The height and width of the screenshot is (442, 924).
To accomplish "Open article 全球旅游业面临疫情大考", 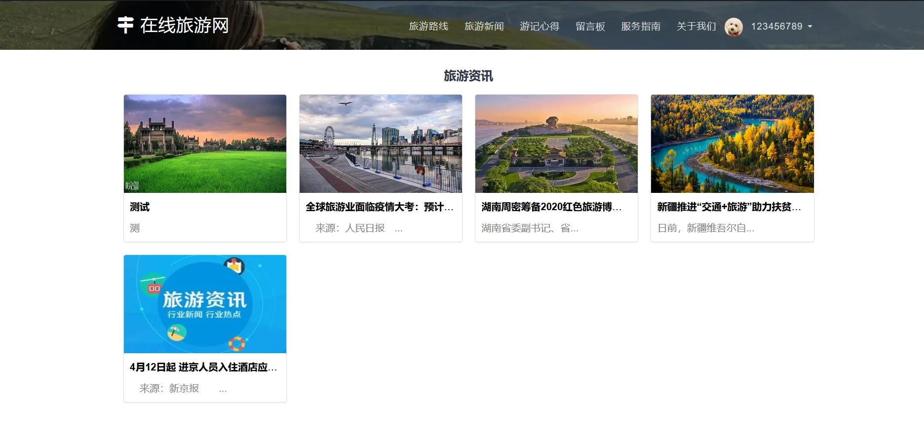I will pos(380,207).
